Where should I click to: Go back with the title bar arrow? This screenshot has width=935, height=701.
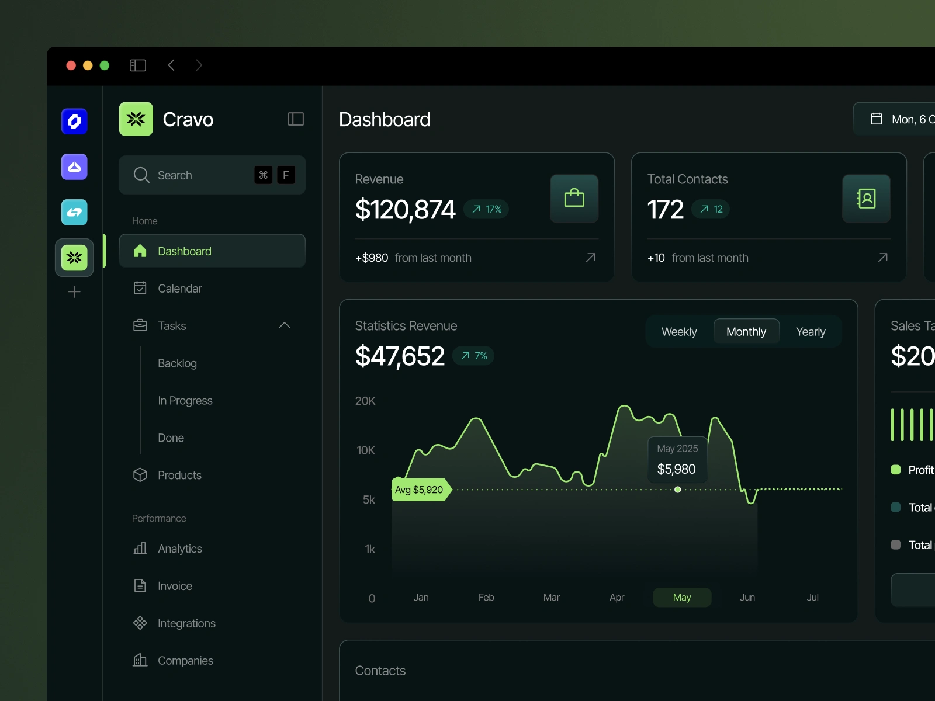(x=171, y=65)
